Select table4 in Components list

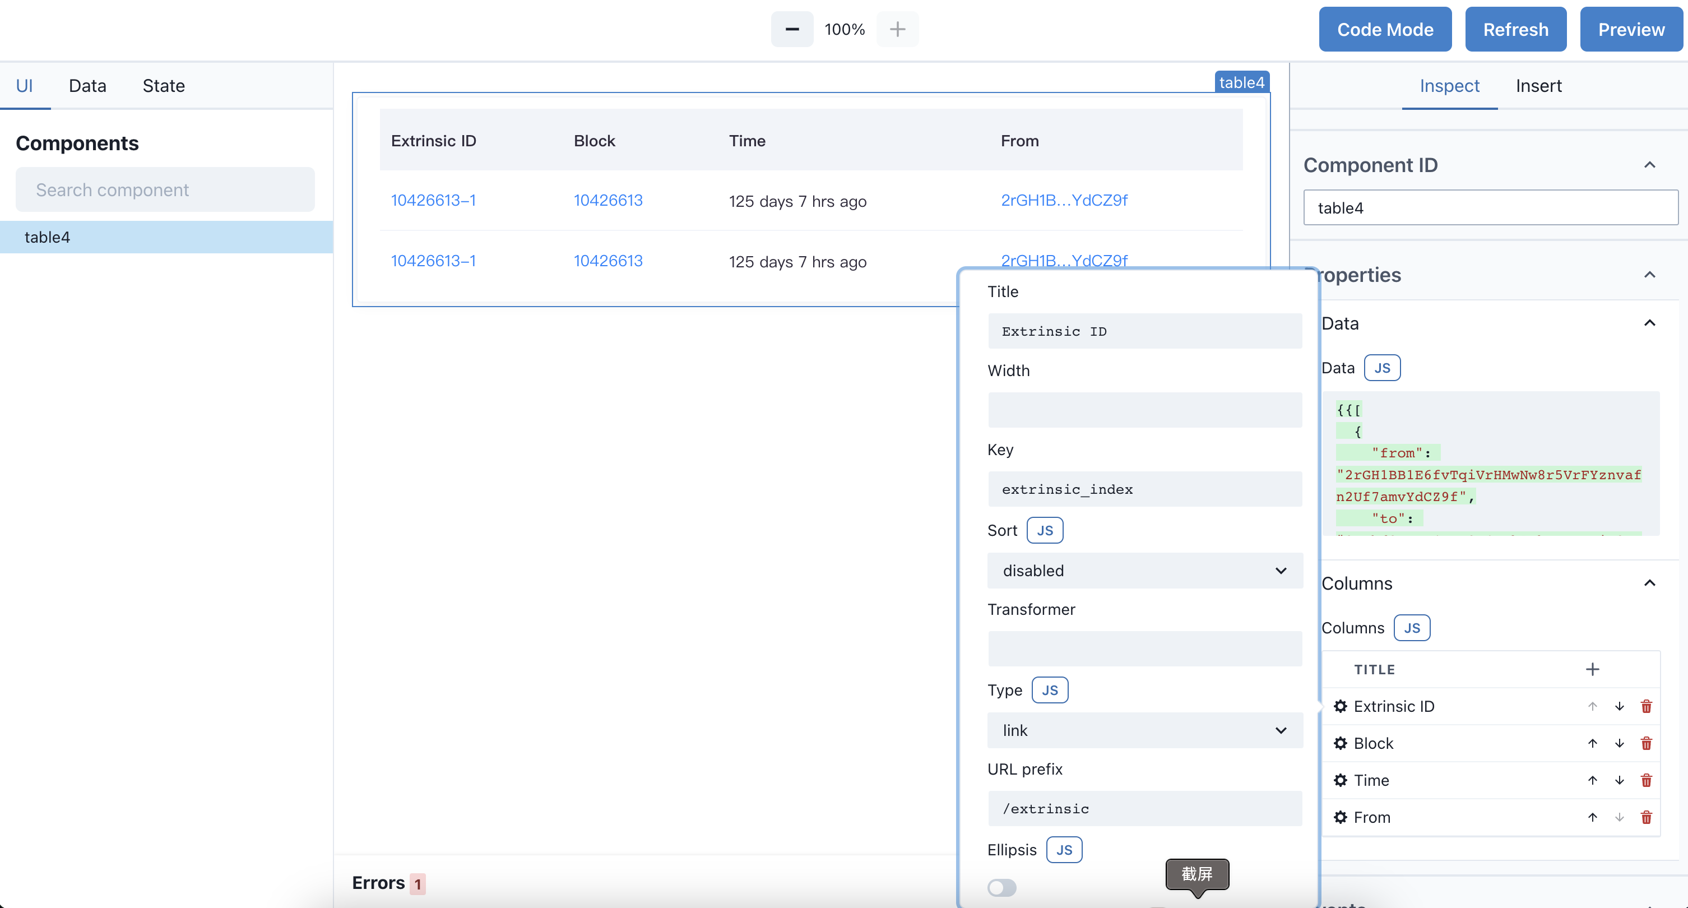[166, 237]
